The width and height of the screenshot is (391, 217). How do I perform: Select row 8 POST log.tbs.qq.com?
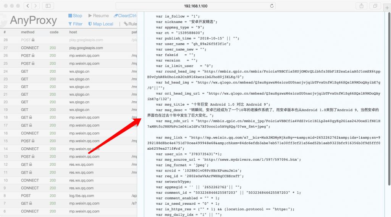point(69,196)
